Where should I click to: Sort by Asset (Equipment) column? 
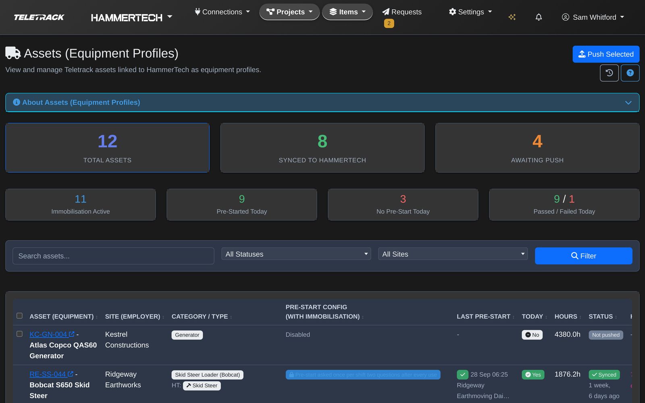(x=63, y=316)
